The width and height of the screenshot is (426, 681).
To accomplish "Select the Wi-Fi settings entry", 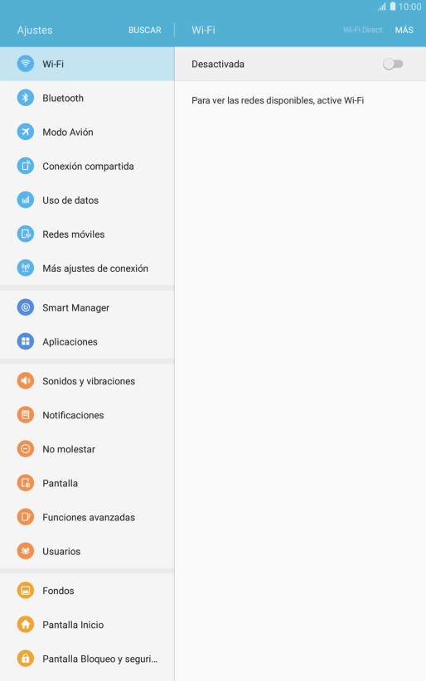I will (87, 64).
